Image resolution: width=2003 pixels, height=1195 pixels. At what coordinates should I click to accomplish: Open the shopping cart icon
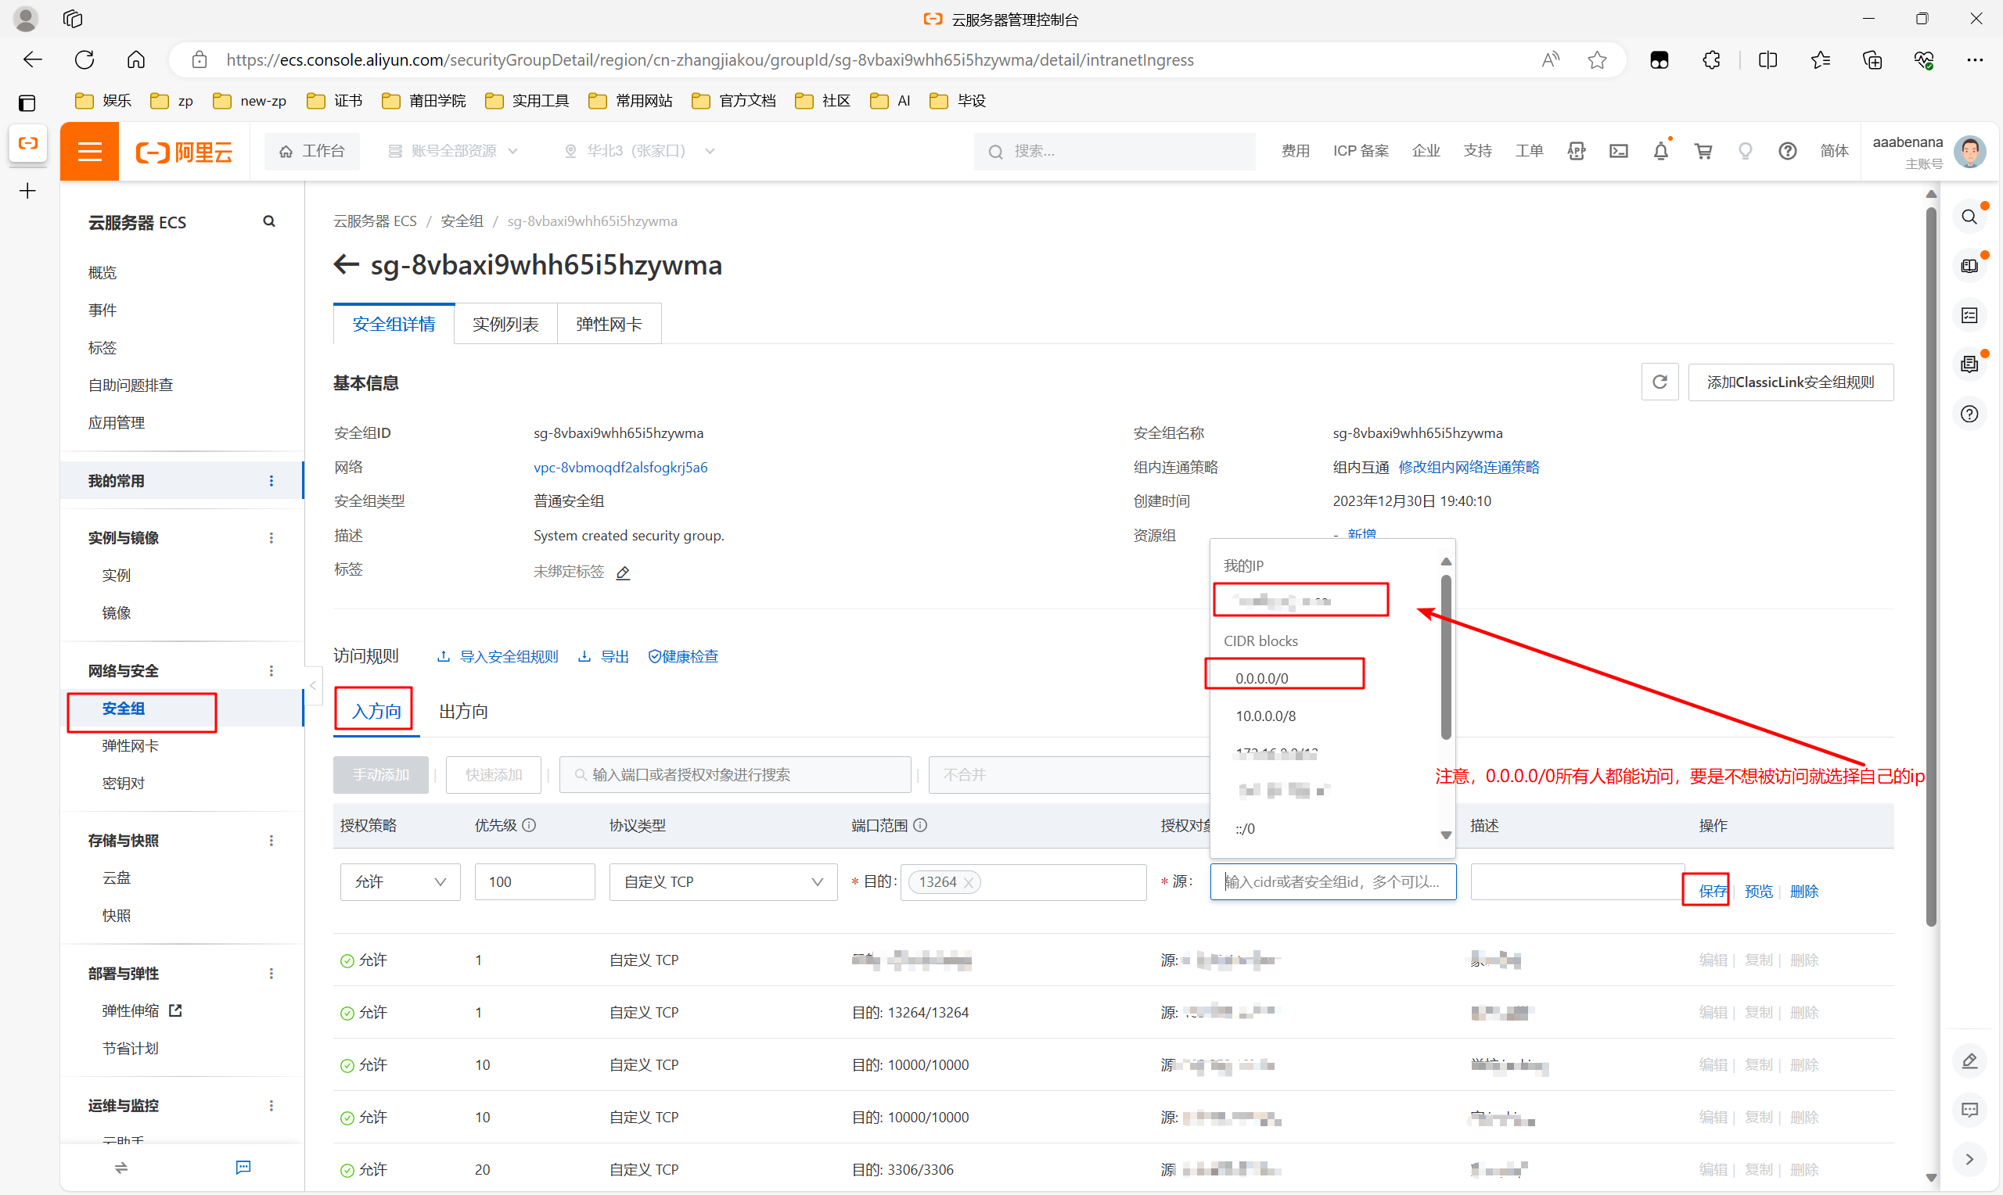[1703, 152]
